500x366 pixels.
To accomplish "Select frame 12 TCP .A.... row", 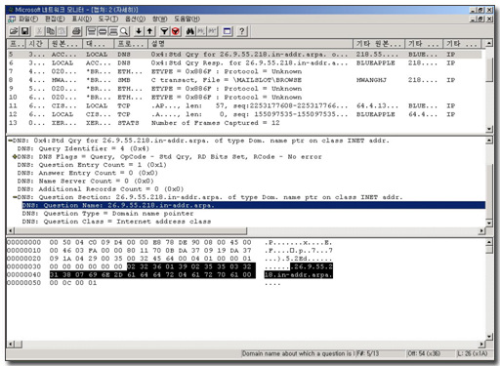I will [x=244, y=114].
